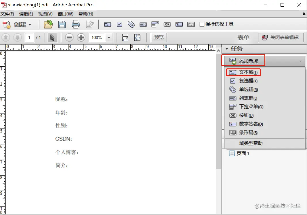Click the 表单 label

pyautogui.click(x=243, y=37)
